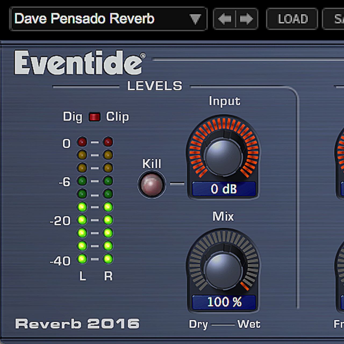
Task: Click the R channel meter label
Action: [x=108, y=276]
